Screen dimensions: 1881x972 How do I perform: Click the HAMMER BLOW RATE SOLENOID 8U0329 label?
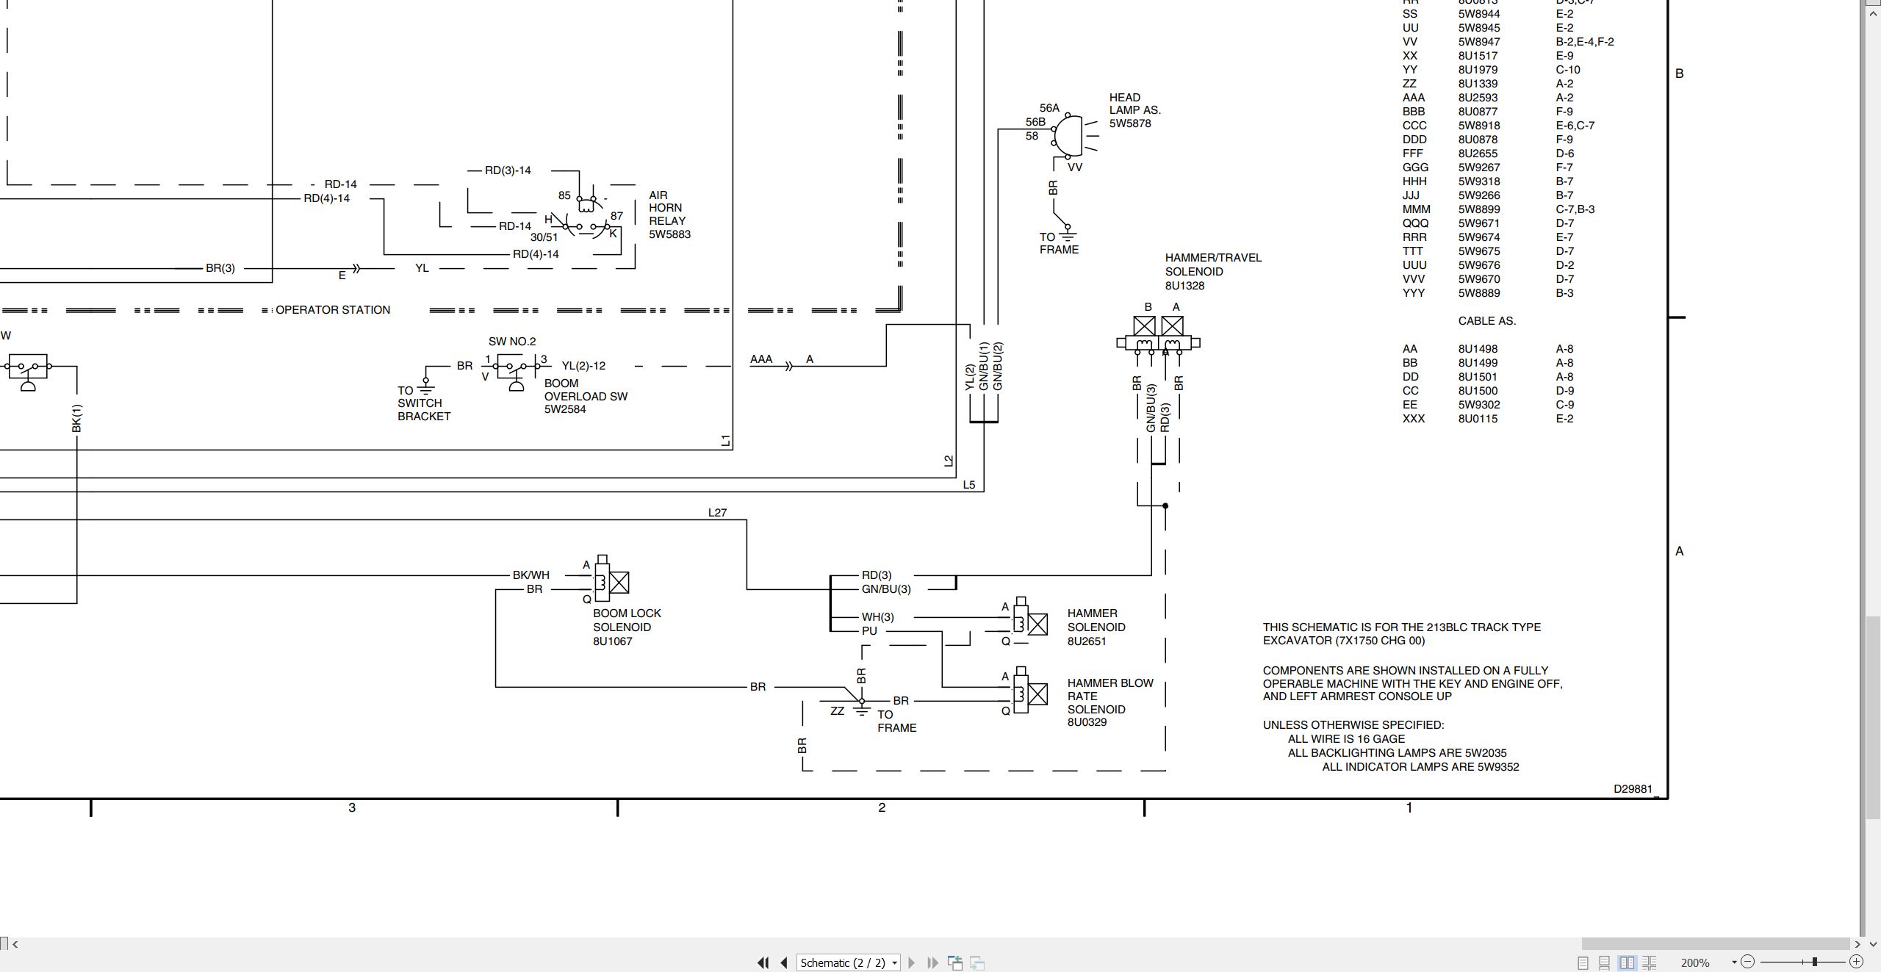pyautogui.click(x=1110, y=702)
